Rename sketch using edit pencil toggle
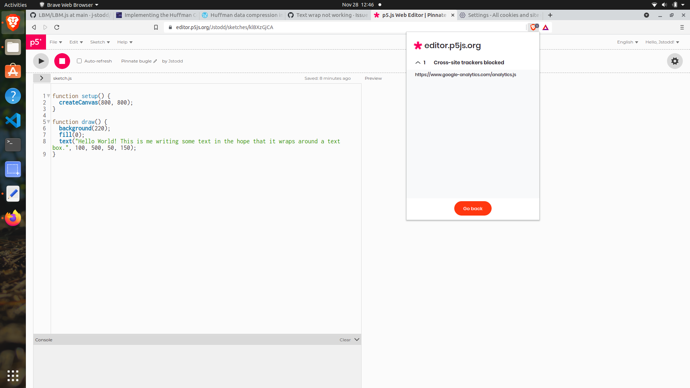Viewport: 690px width, 388px height. coord(155,61)
